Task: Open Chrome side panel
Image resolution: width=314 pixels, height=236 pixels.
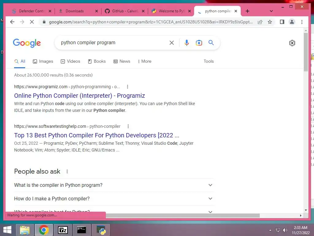Action: pyautogui.click(x=282, y=22)
